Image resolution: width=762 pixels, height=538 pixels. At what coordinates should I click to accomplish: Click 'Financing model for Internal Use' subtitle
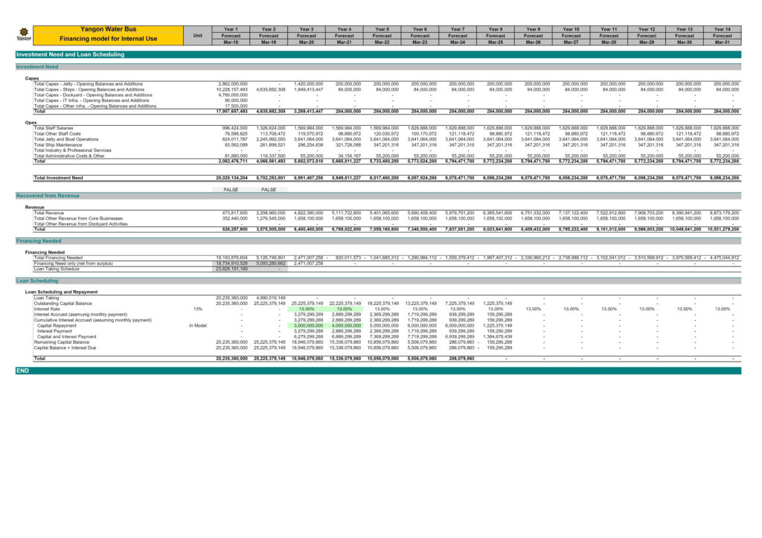108,39
